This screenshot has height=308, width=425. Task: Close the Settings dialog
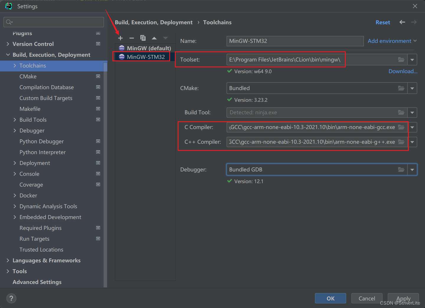tap(415, 6)
